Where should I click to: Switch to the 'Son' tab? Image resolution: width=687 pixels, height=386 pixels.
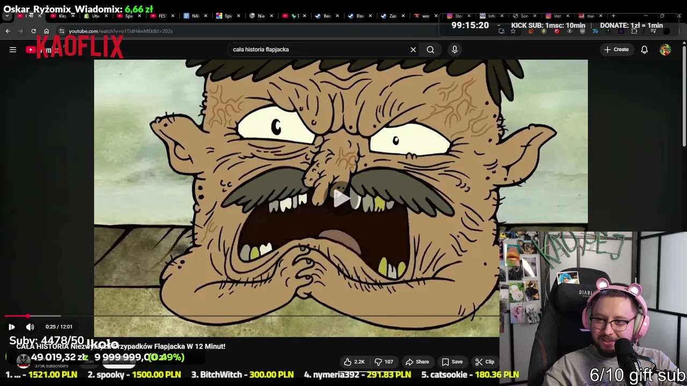(x=523, y=16)
